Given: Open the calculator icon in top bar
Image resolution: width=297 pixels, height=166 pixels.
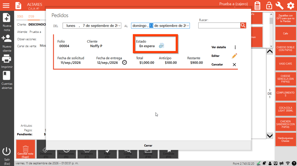Looking at the screenshot, I should 257,6.
